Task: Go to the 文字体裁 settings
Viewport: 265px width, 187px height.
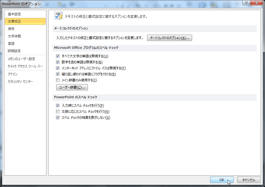Action: [25, 36]
